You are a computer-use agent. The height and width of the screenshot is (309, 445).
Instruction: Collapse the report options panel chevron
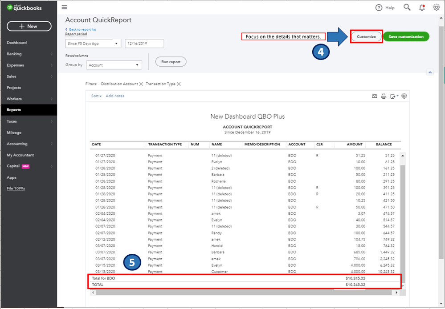click(430, 72)
